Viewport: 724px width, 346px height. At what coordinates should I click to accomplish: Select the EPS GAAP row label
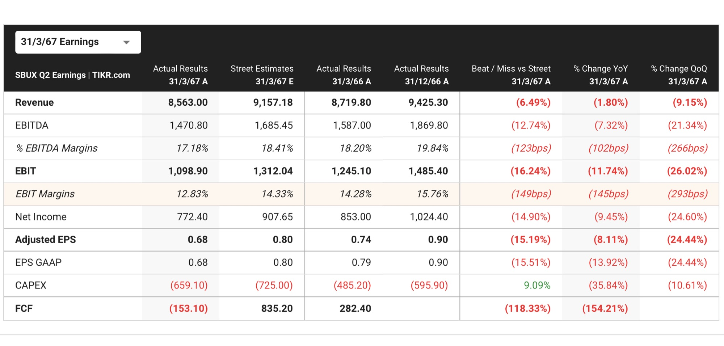[38, 262]
